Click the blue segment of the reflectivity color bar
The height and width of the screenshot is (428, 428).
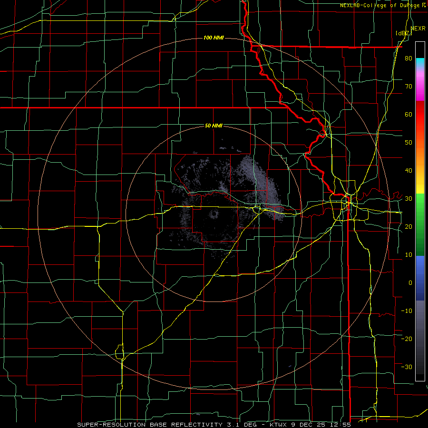pyautogui.click(x=420, y=278)
